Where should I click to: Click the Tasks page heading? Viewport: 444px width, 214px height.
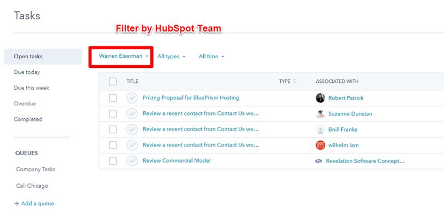(x=27, y=16)
